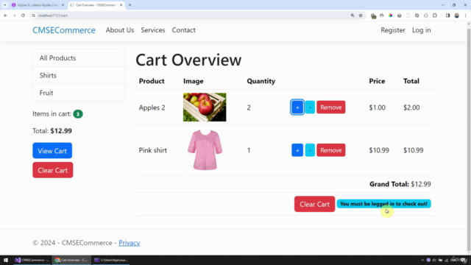Click the Cart Overview heading

tap(188, 60)
